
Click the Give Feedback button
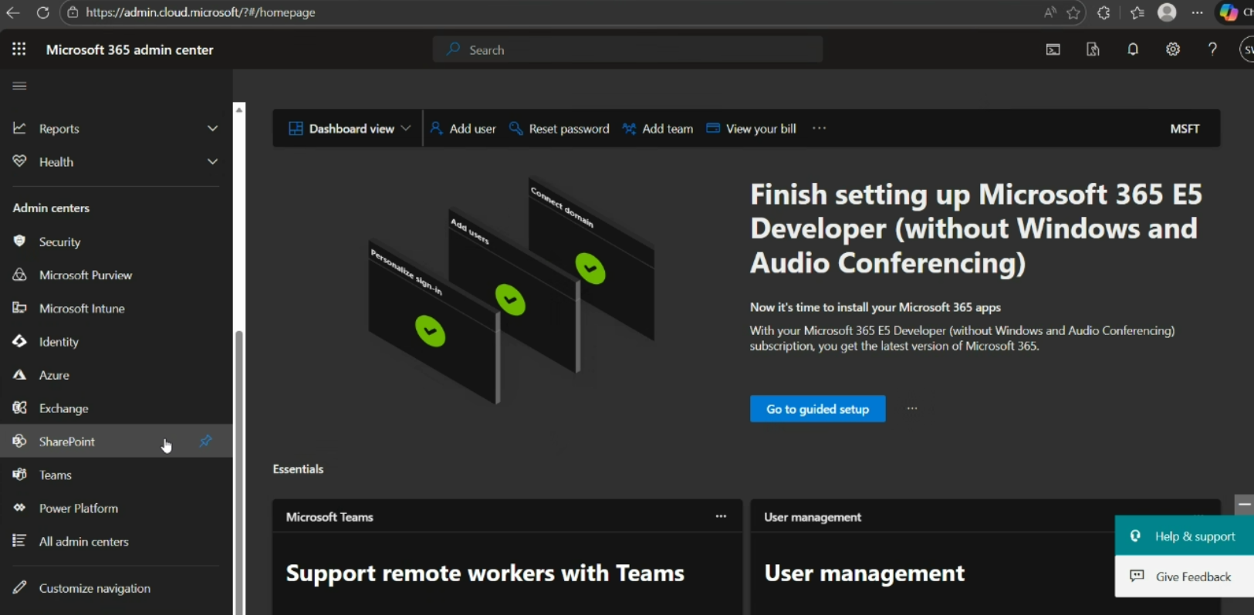pyautogui.click(x=1185, y=576)
